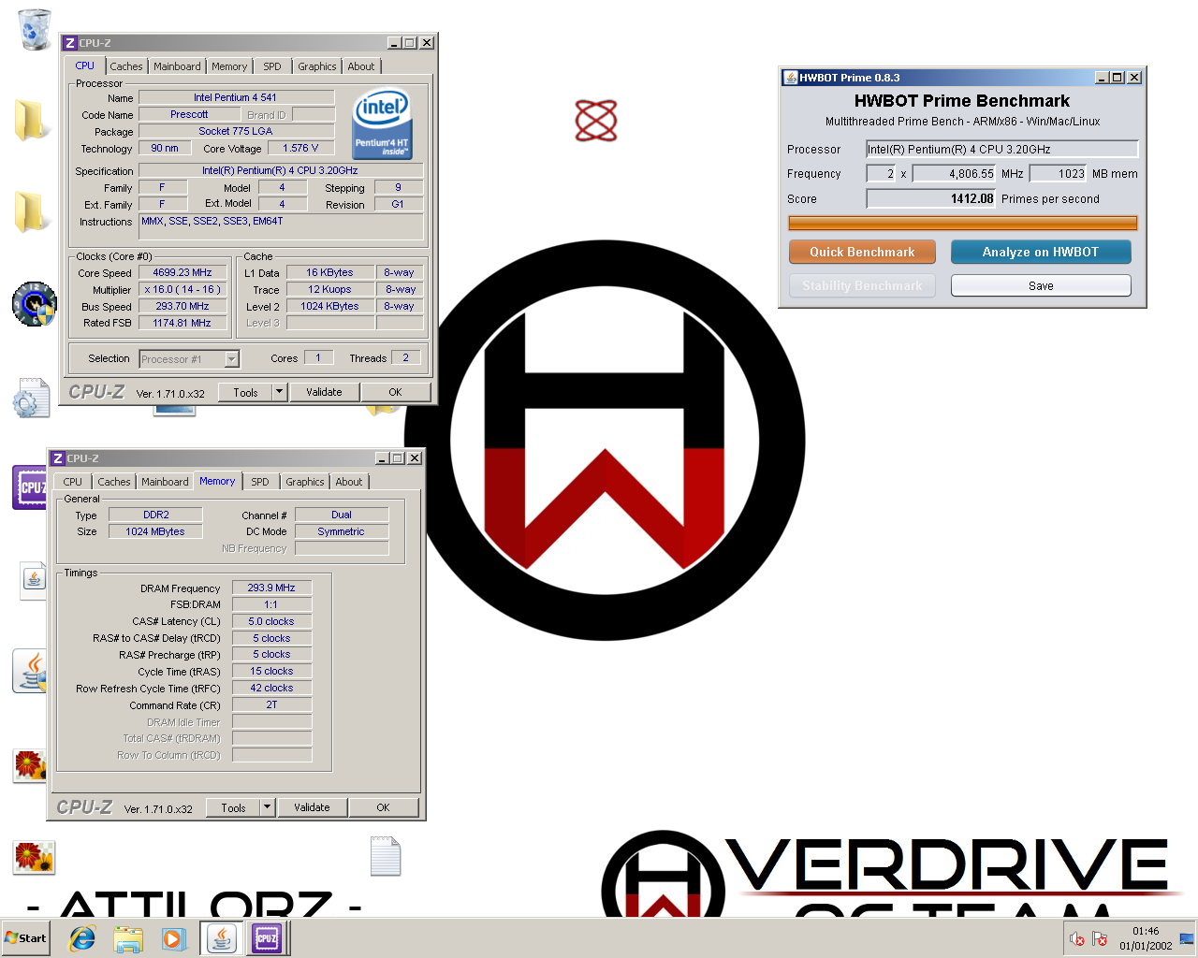Viewport: 1198px width, 958px height.
Task: Click the orange benchmark progress bar
Action: pyautogui.click(x=963, y=223)
